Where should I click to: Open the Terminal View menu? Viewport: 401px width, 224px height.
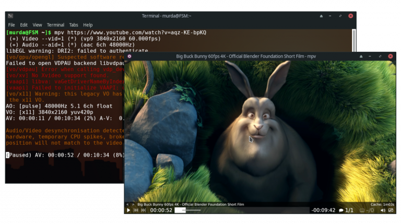click(37, 25)
